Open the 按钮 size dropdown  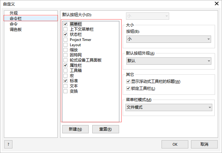click(x=168, y=39)
